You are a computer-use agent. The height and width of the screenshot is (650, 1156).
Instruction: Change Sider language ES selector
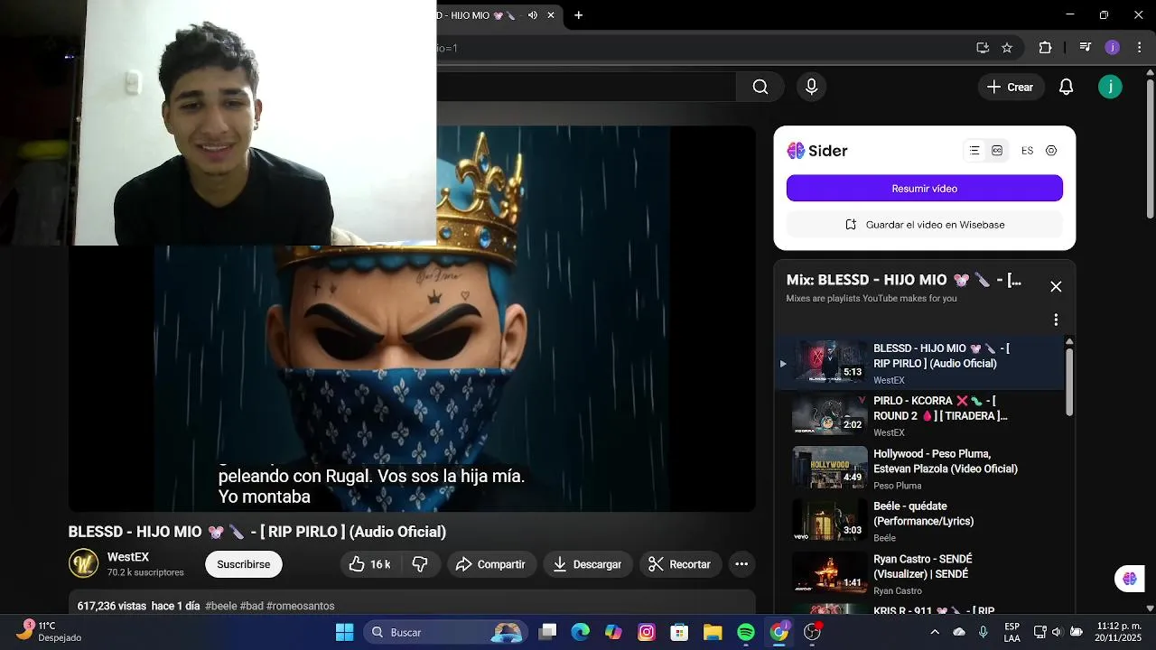(x=1027, y=151)
